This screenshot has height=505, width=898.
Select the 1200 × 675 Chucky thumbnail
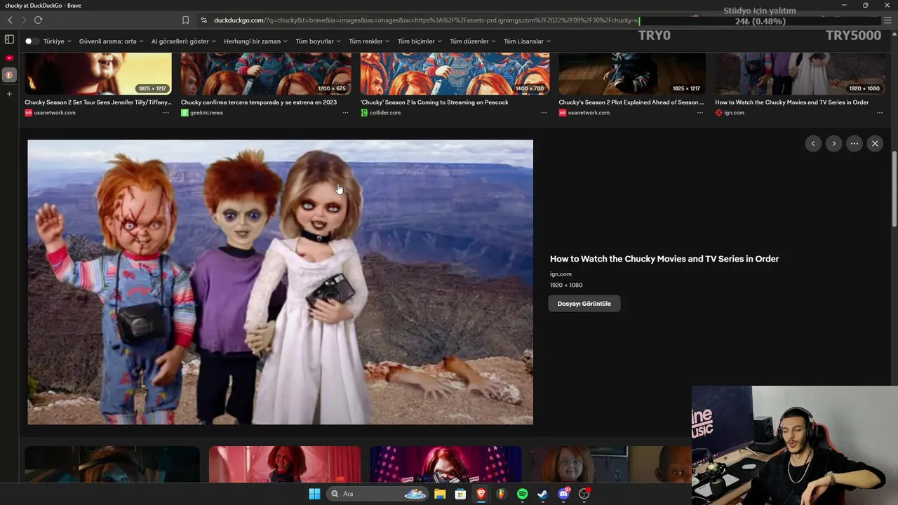pos(266,74)
